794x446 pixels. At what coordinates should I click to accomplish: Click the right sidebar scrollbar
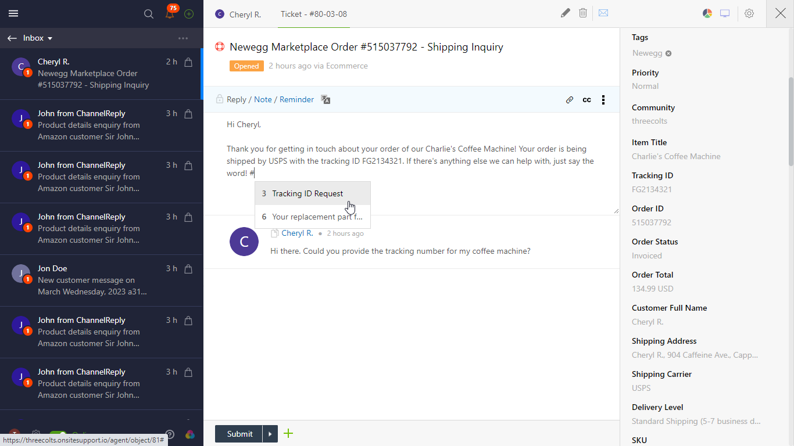click(x=791, y=122)
